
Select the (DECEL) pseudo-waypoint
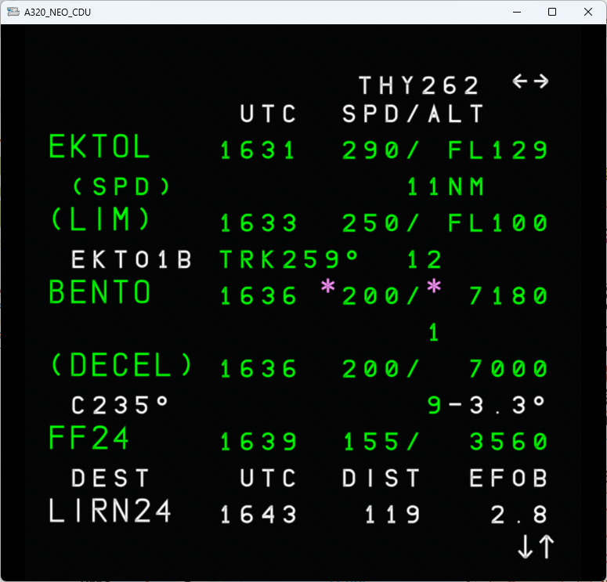(121, 365)
